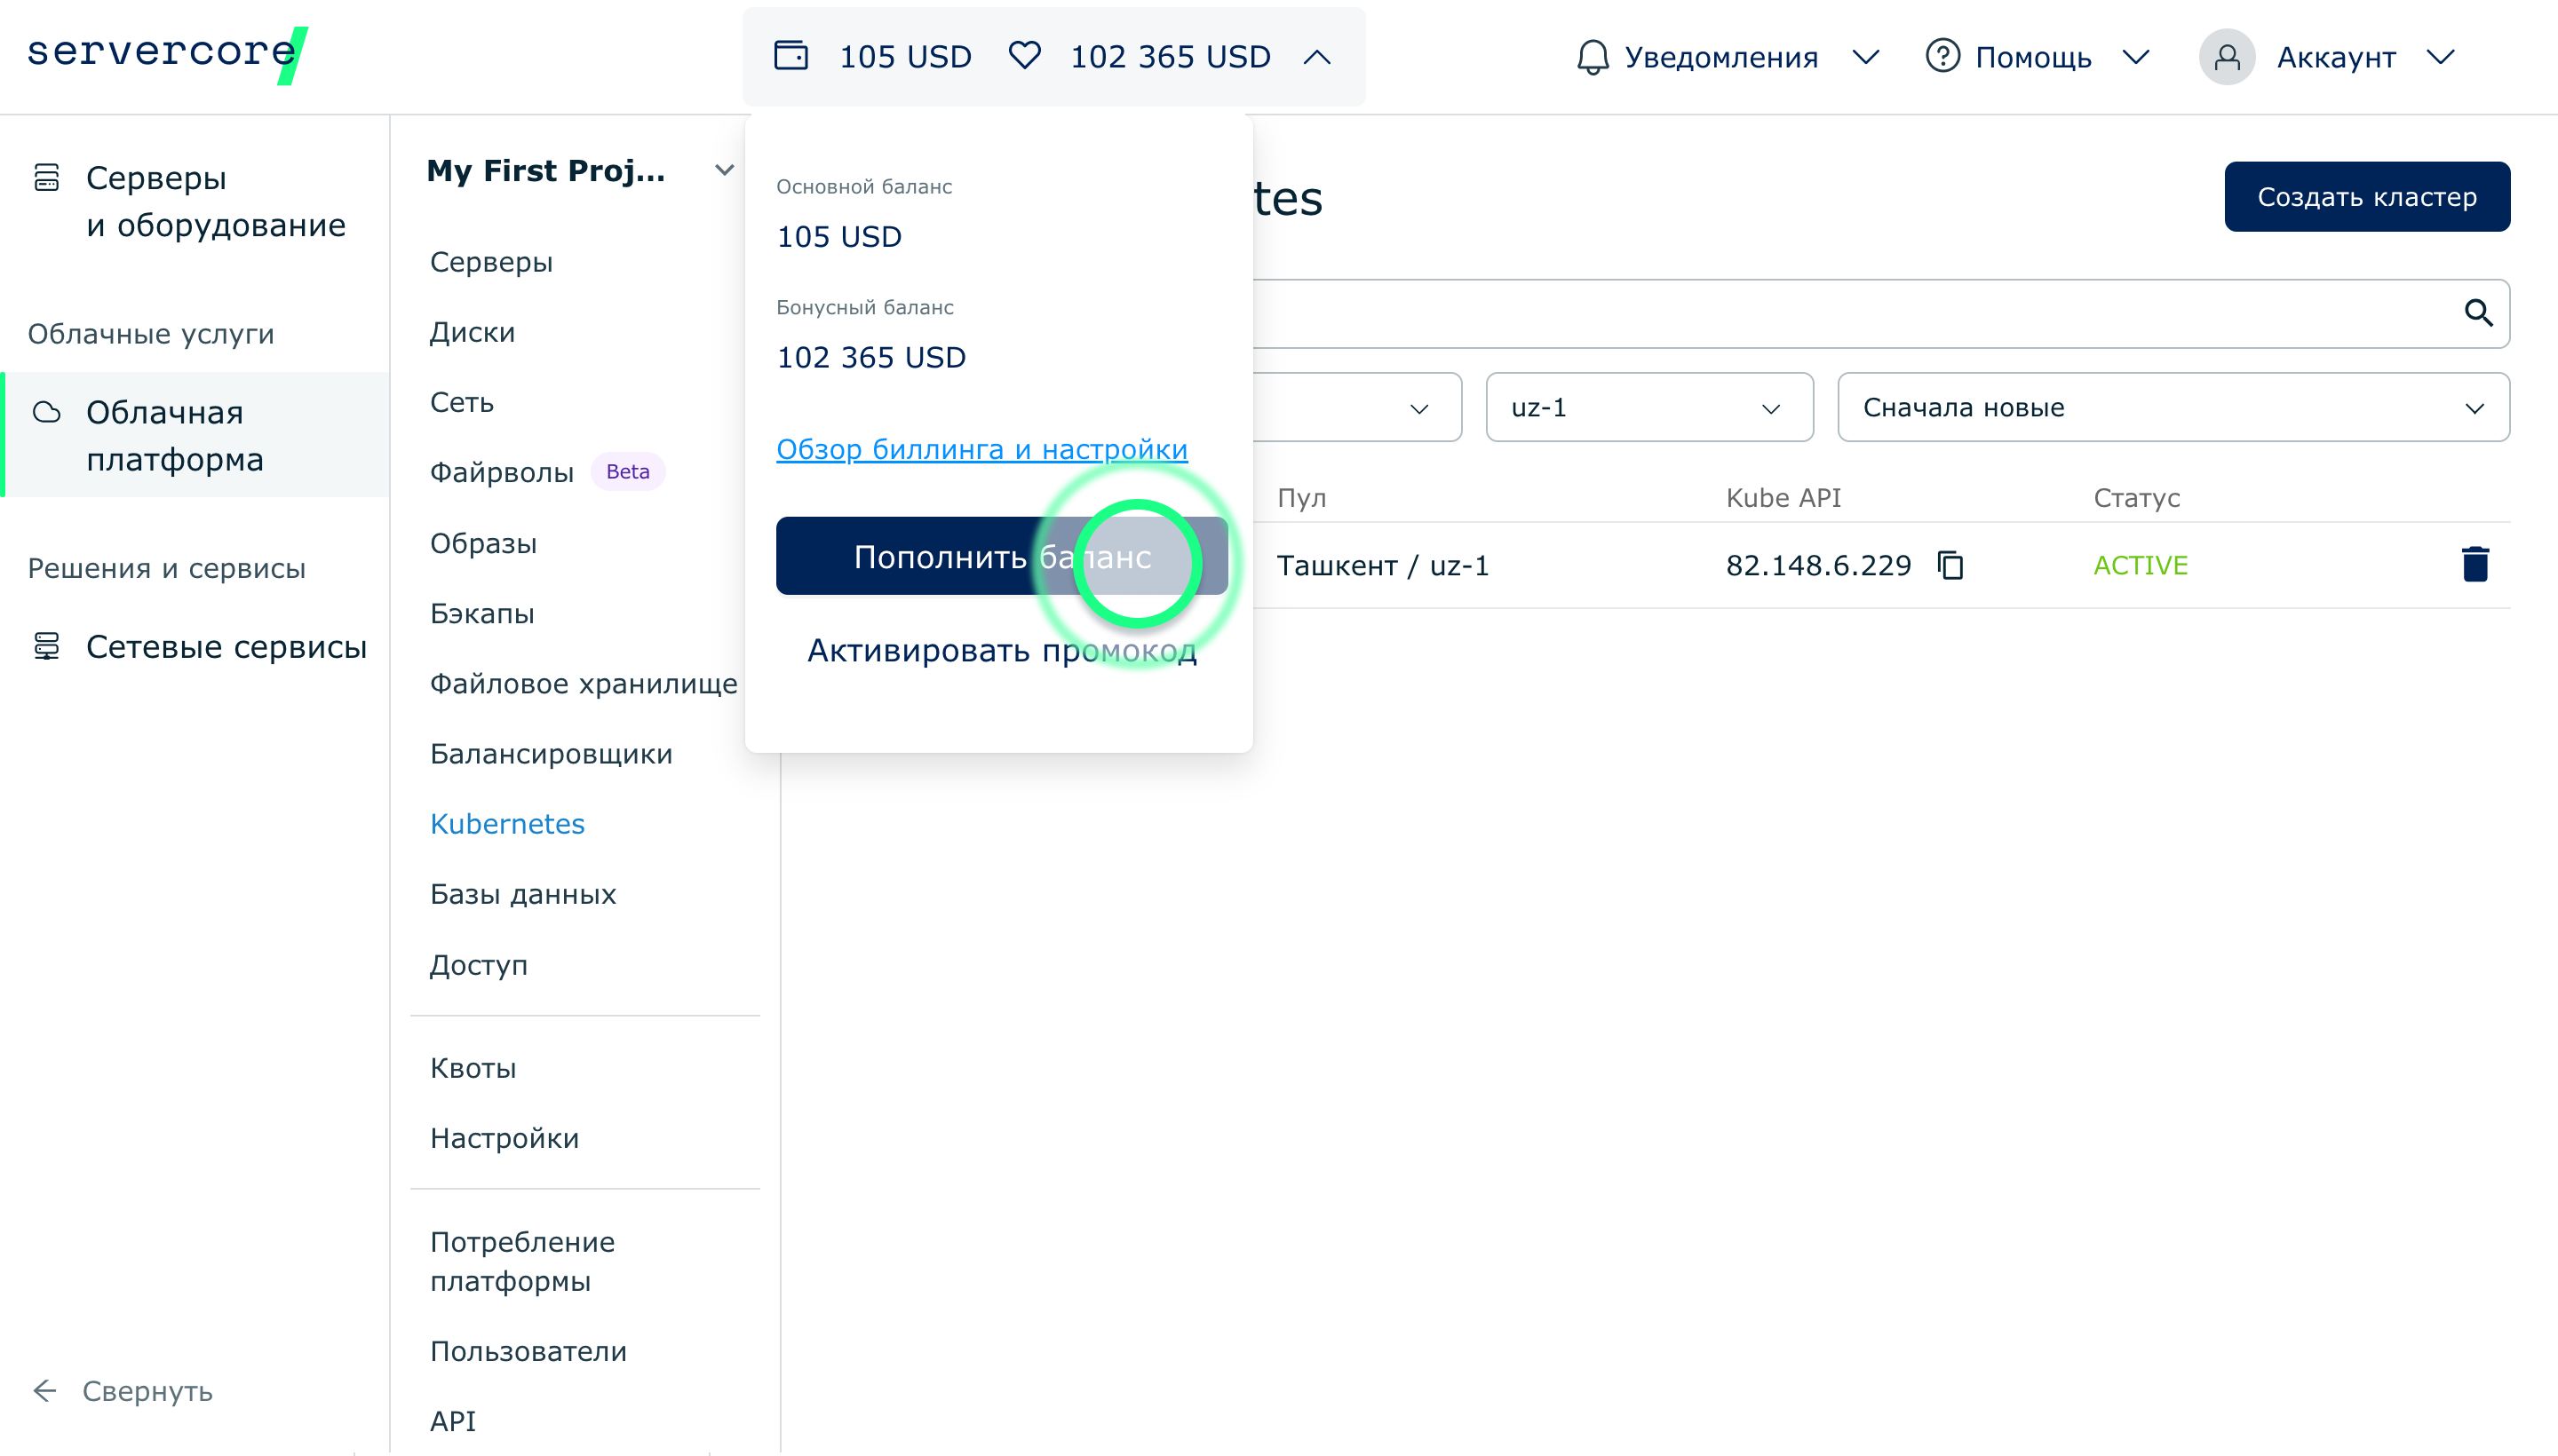
Task: Open the 'Сначала новые' sort dropdown
Action: click(x=2172, y=407)
